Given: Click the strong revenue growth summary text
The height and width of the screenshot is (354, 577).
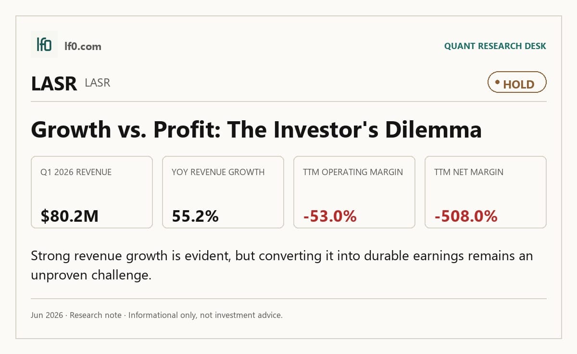Looking at the screenshot, I should [282, 265].
